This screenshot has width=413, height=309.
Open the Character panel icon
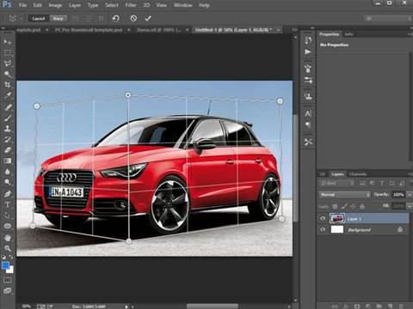(308, 113)
